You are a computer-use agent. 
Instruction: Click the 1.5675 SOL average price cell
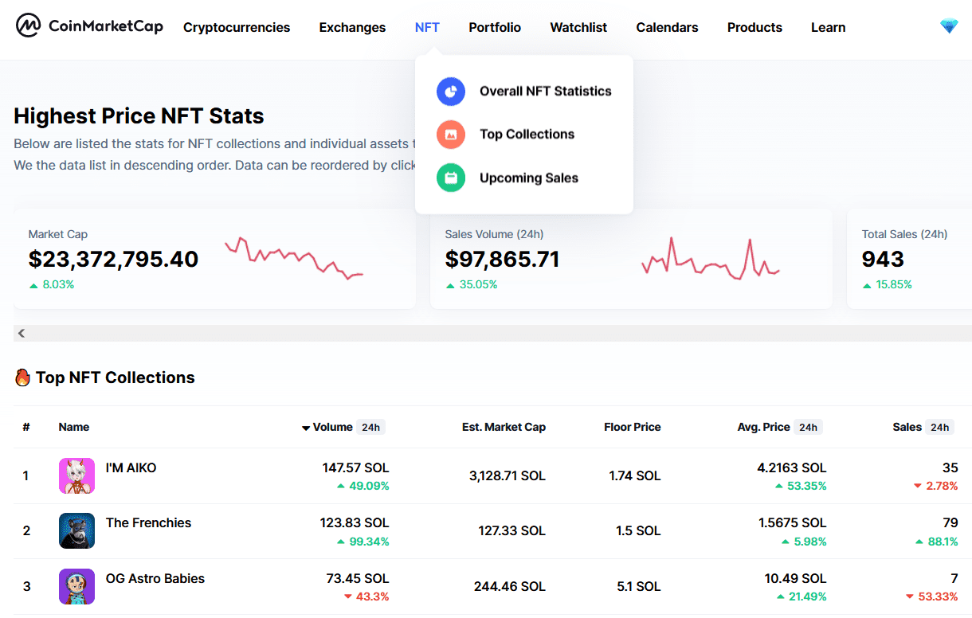click(793, 522)
